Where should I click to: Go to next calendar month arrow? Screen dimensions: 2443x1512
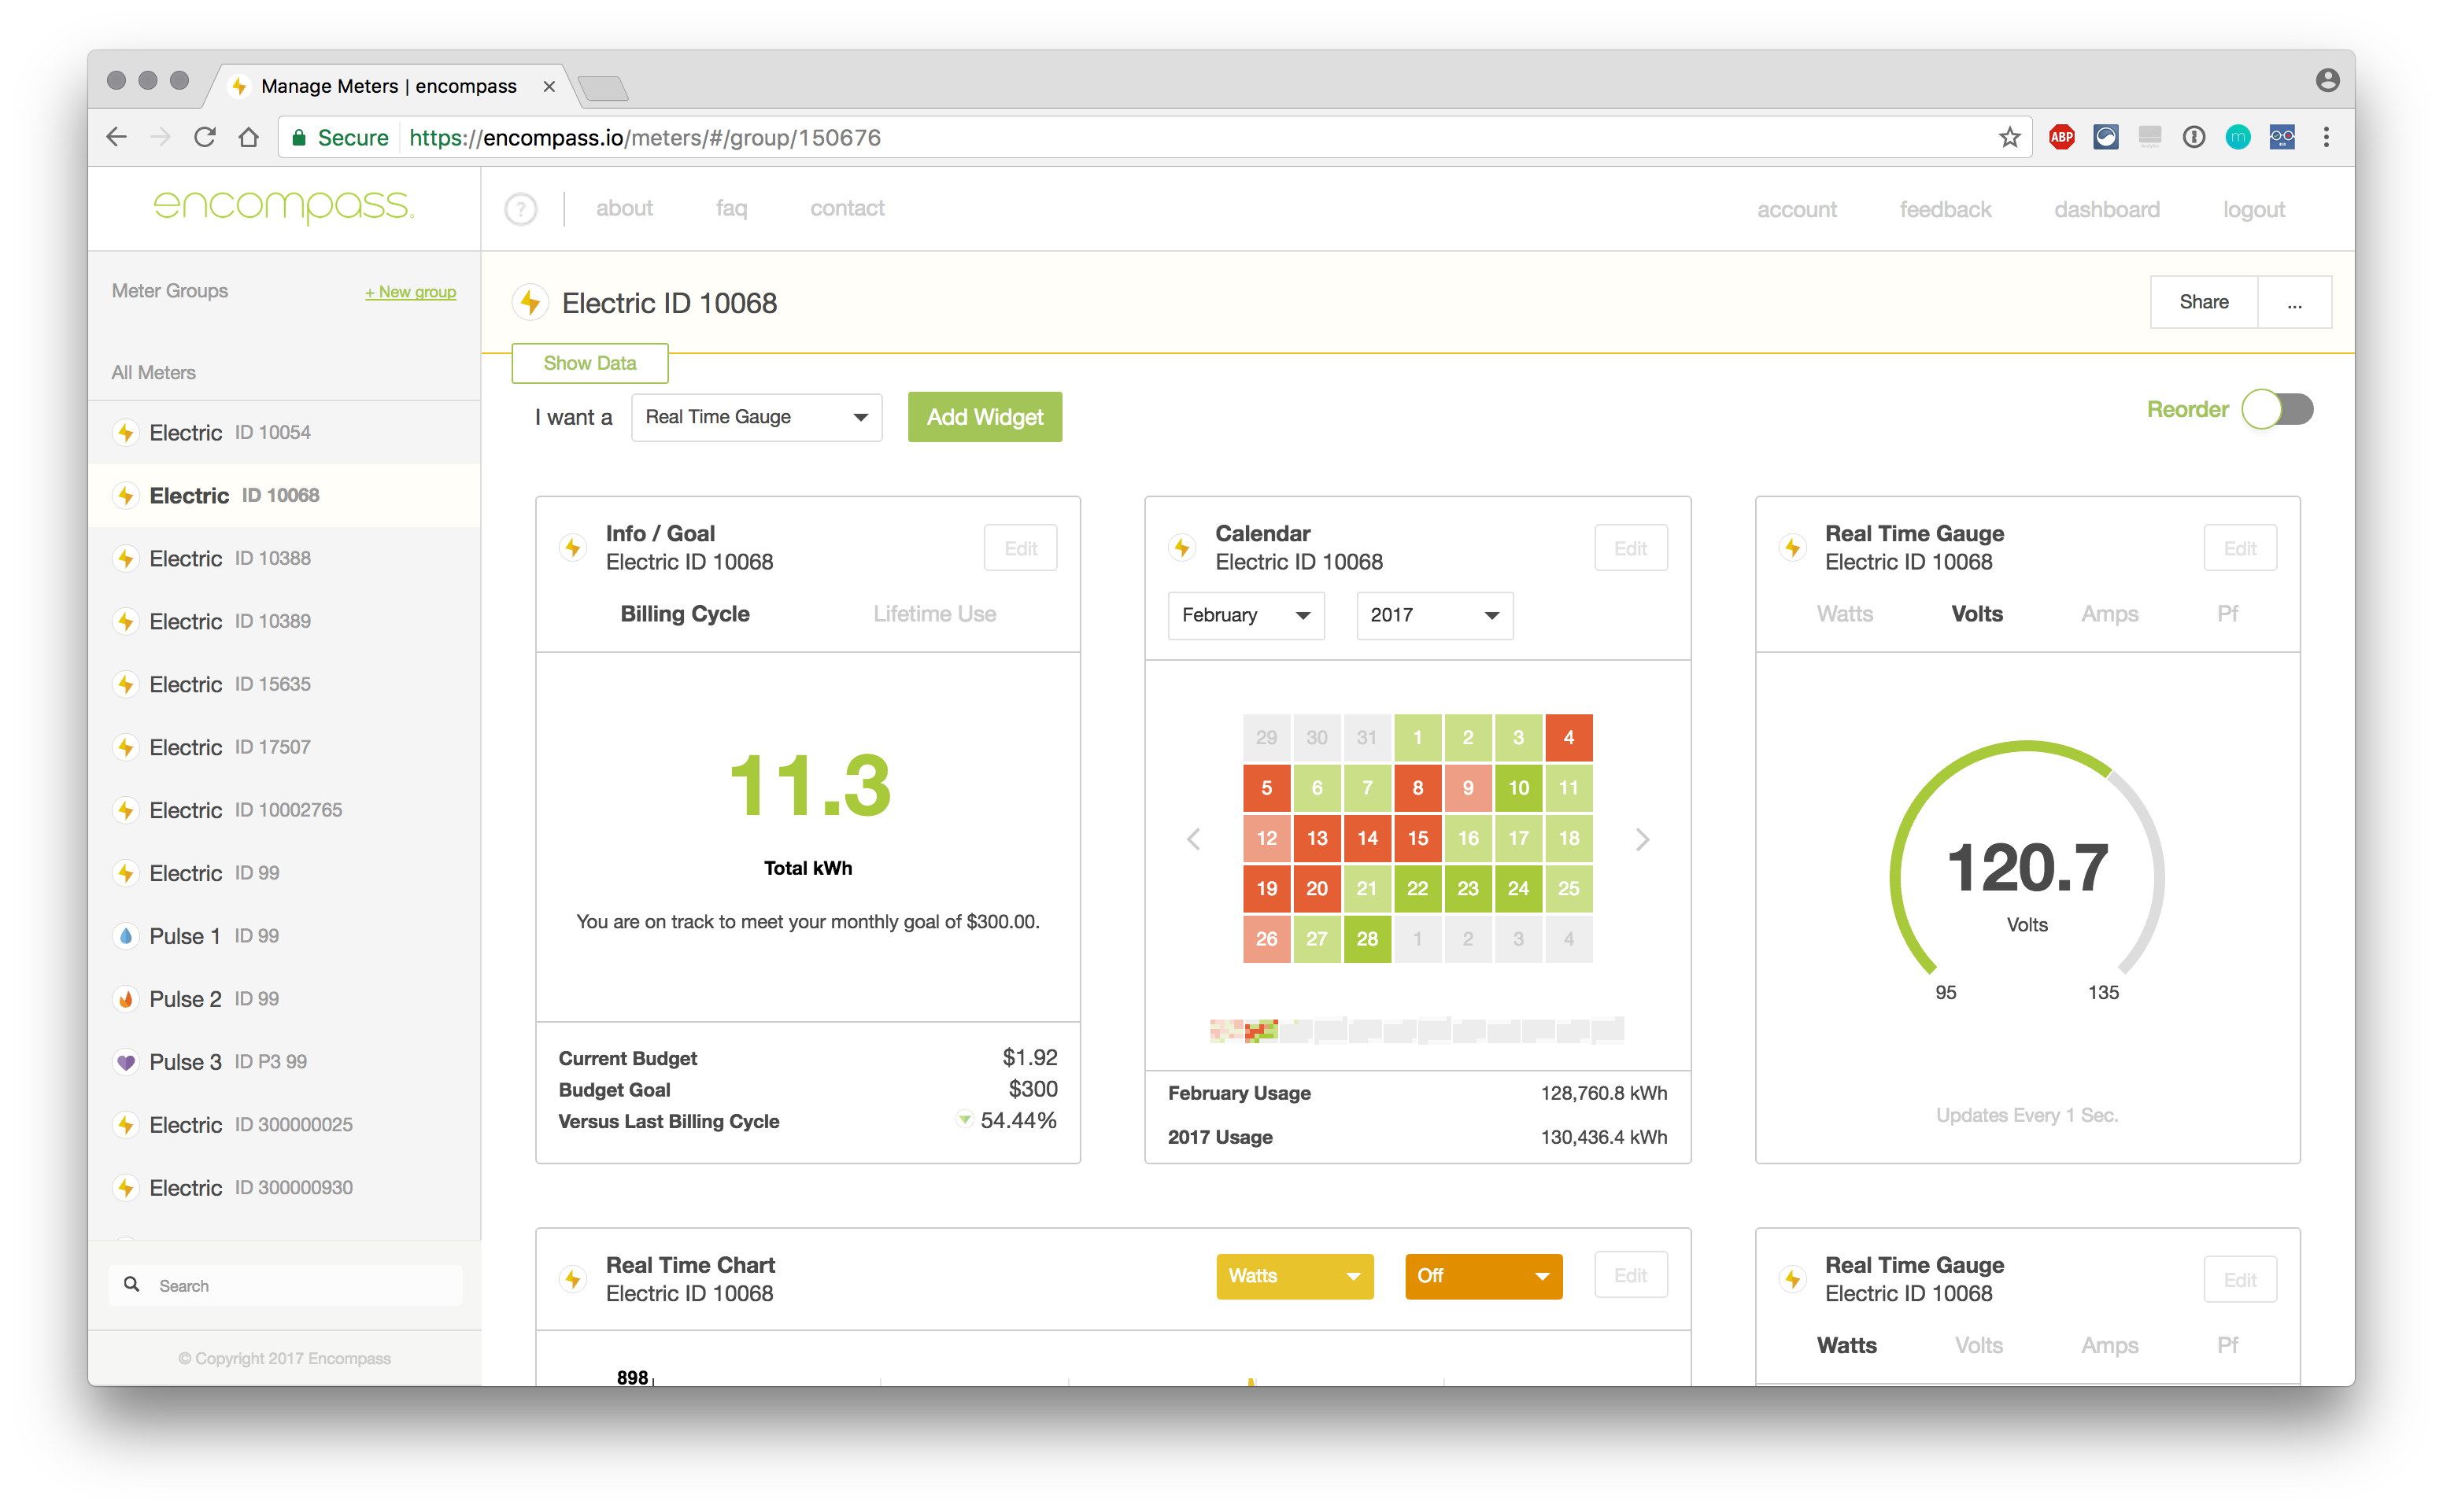[1642, 839]
